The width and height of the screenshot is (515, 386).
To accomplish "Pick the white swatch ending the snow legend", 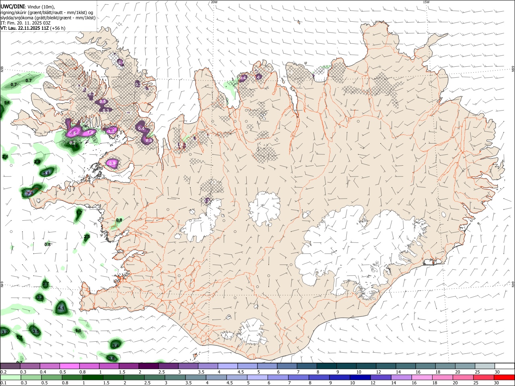I will coord(505,366).
